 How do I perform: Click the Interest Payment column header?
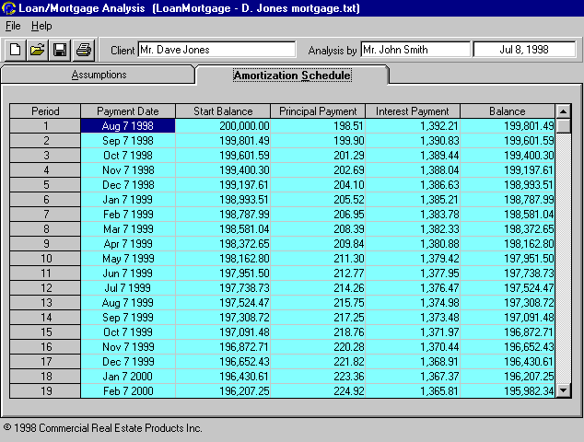pos(413,111)
